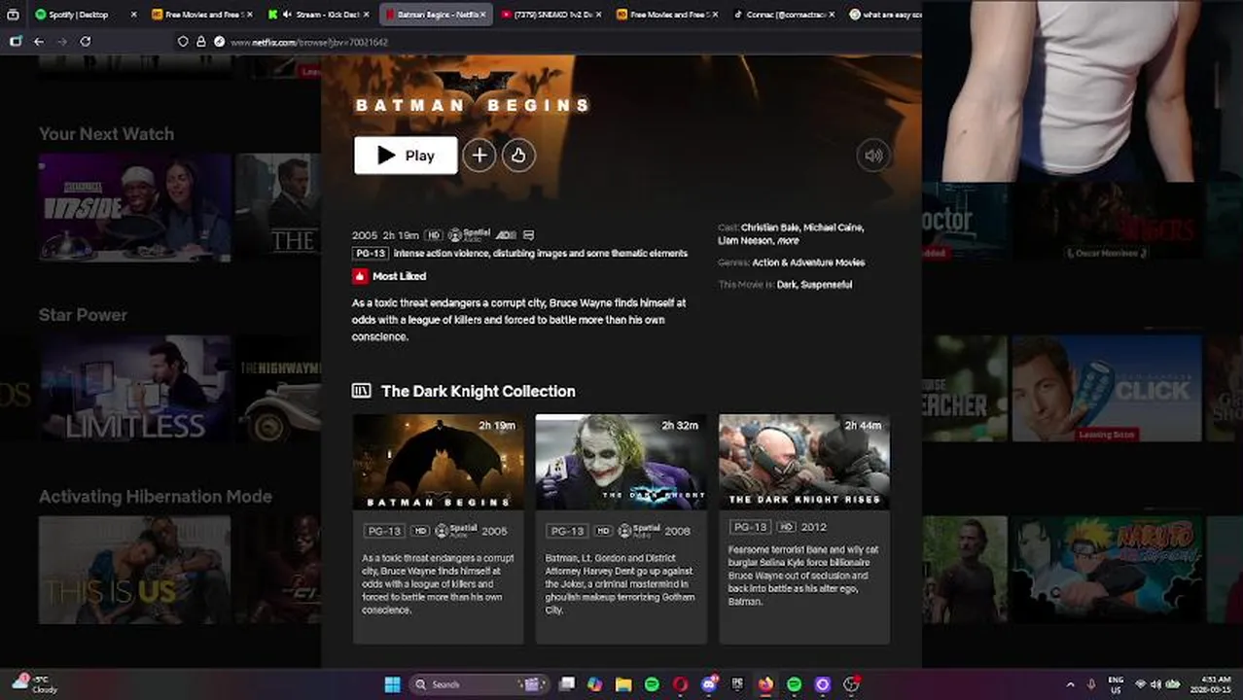Go back in the browser
This screenshot has width=1243, height=700.
pyautogui.click(x=39, y=42)
